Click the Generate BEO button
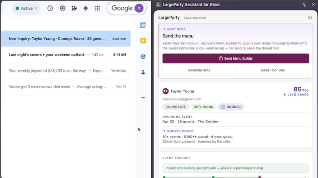This screenshot has width=318, height=178. click(198, 70)
